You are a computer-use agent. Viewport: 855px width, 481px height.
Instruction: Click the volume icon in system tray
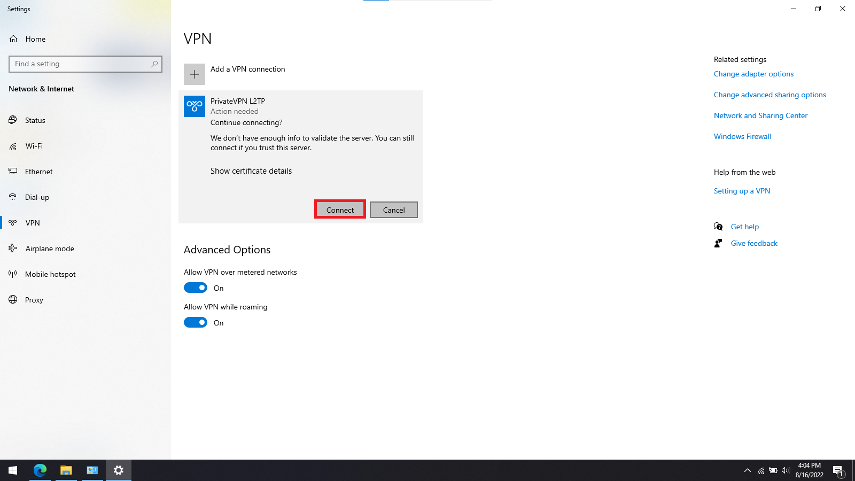[785, 470]
